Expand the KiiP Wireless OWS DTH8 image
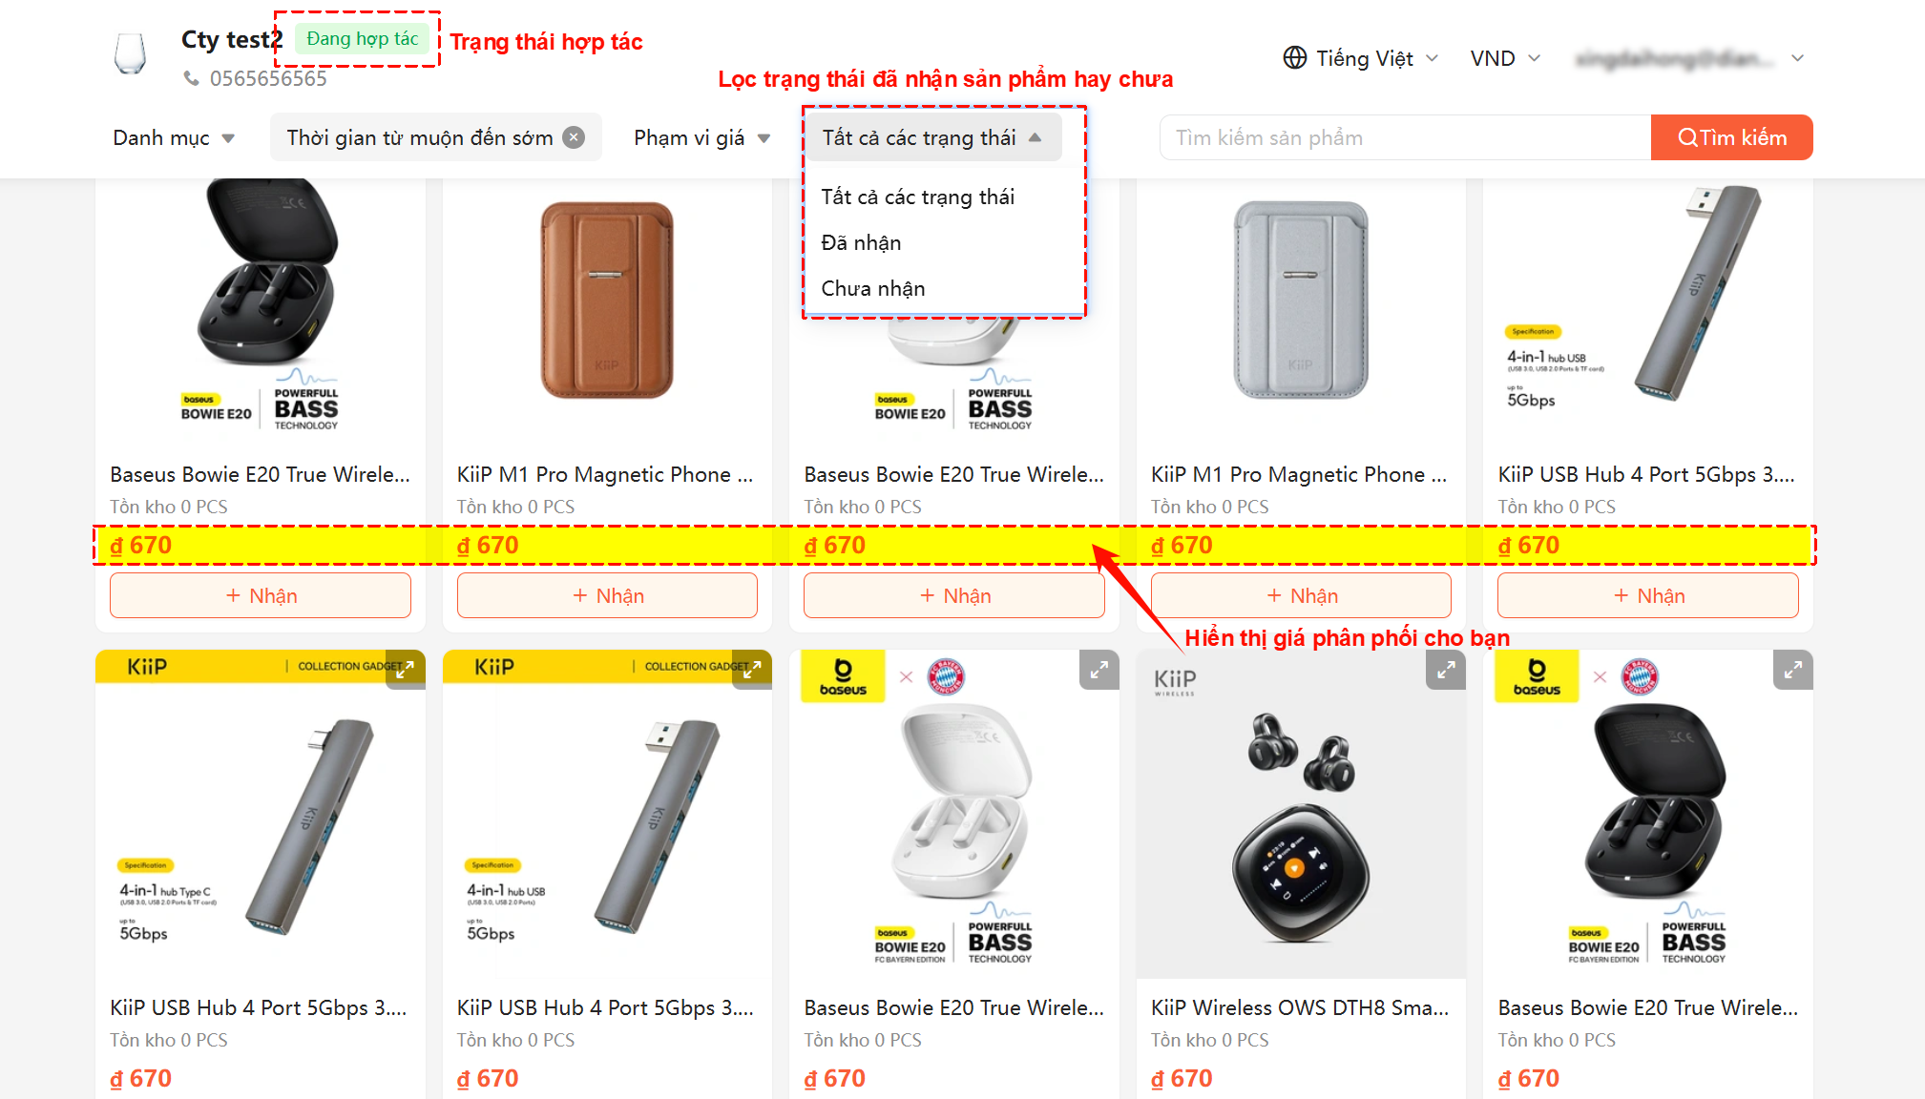Screen dimensions: 1925x1099 click(1446, 670)
